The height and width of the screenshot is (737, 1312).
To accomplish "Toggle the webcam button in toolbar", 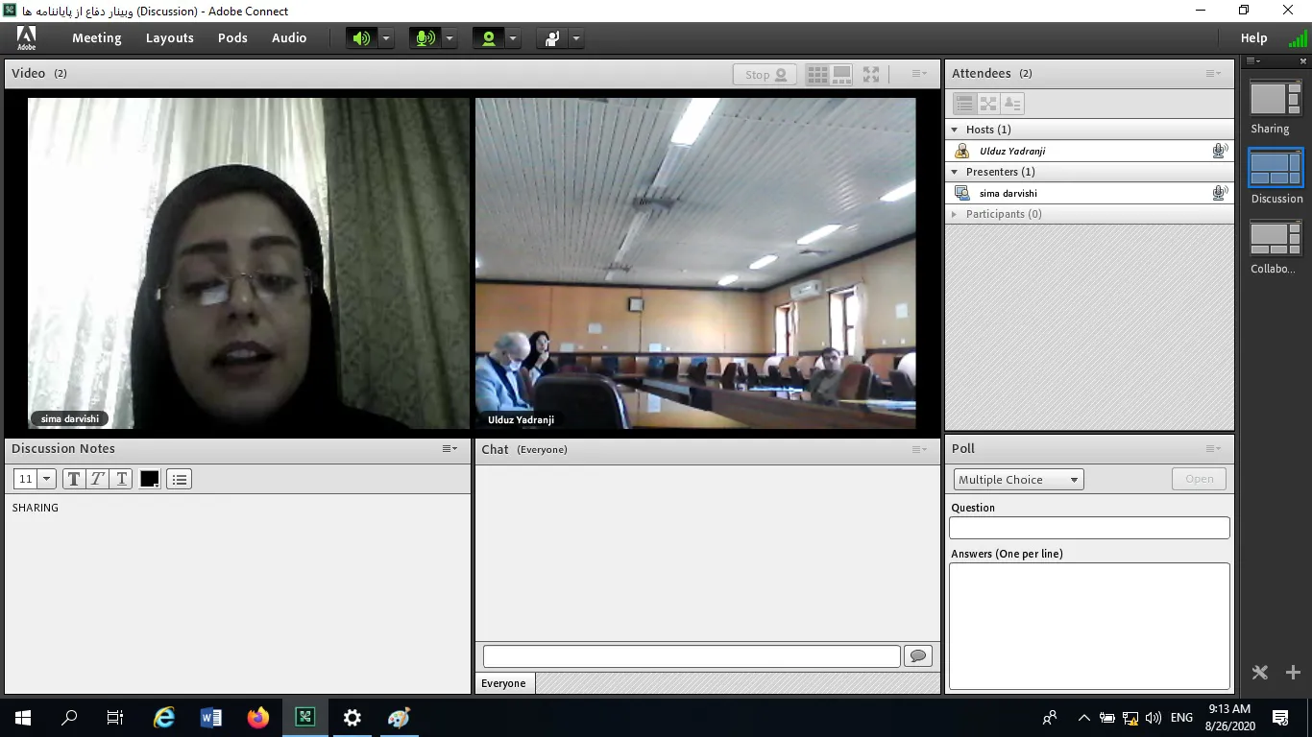I will [x=489, y=38].
